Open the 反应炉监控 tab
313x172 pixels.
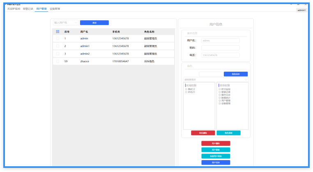14,9
